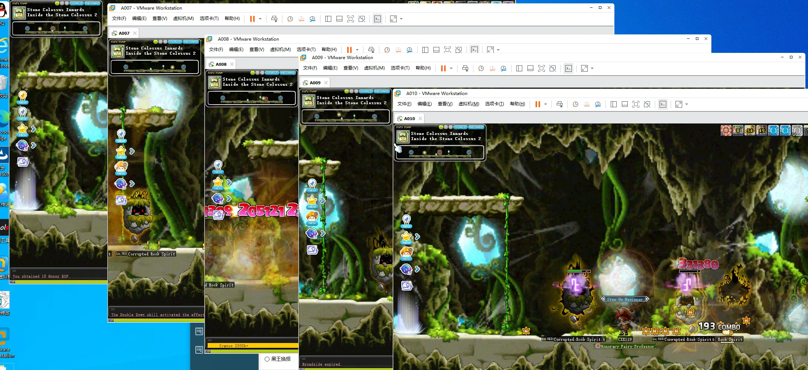Close the A009 tab

326,83
